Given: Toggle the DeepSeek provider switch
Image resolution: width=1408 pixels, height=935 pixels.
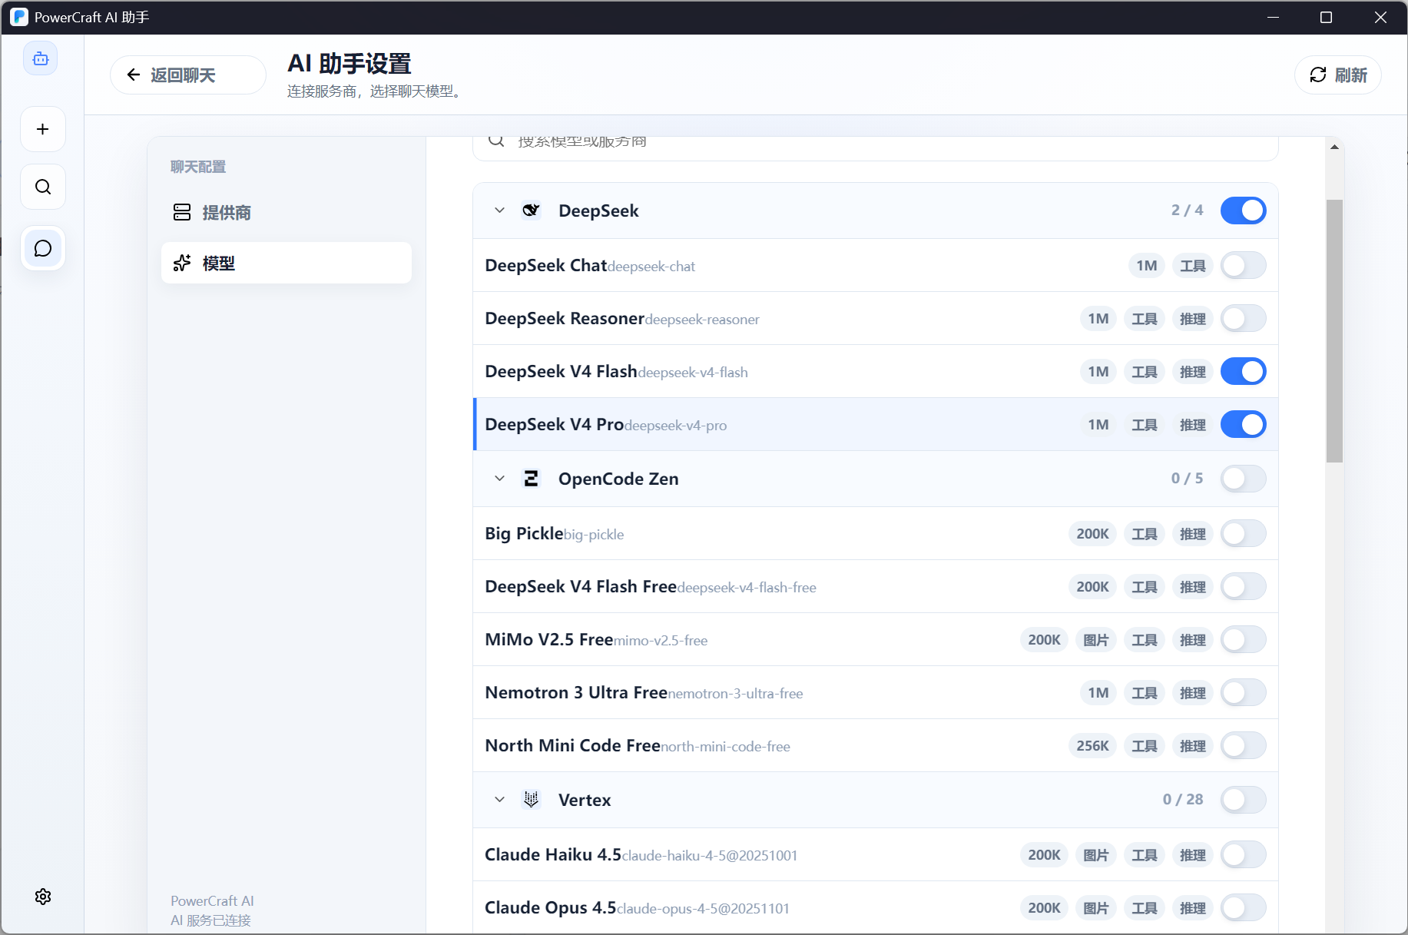Looking at the screenshot, I should point(1244,211).
